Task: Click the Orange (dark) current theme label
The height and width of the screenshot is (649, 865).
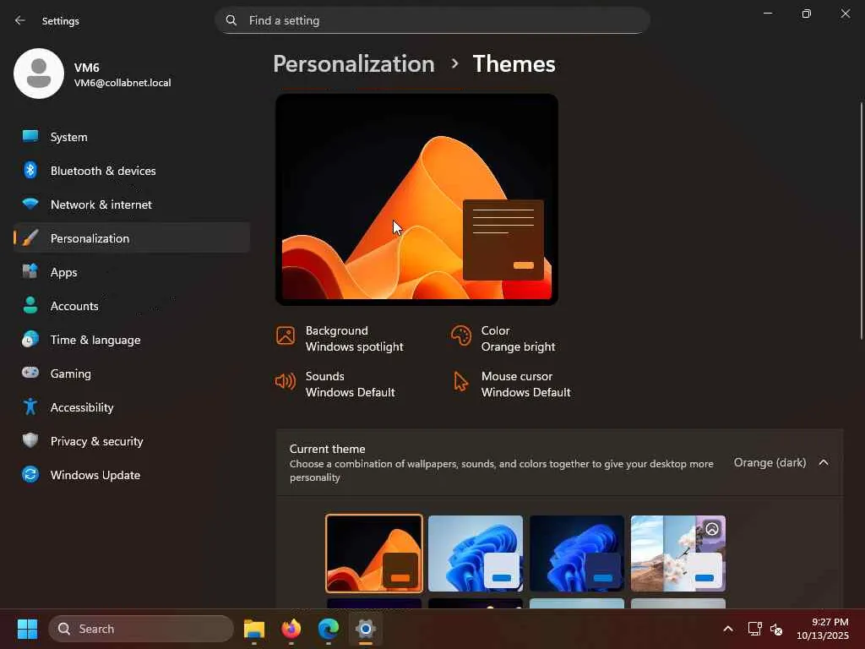Action: (770, 462)
